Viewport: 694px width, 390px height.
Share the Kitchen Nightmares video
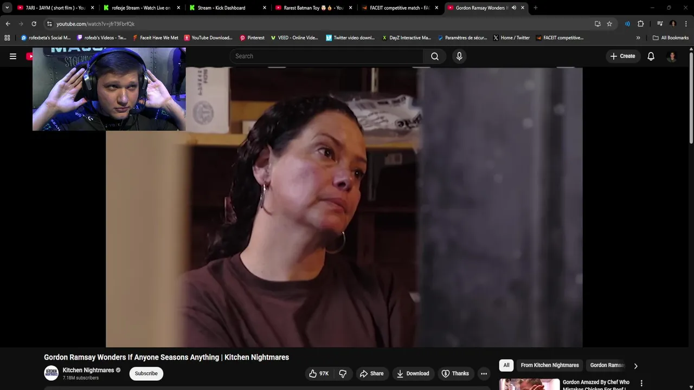[x=371, y=374]
